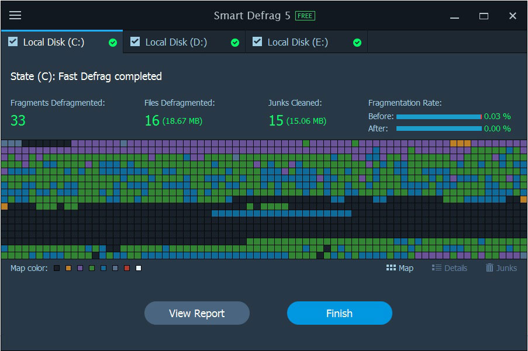Click the red map color swatch
This screenshot has height=351, width=528.
(x=127, y=268)
